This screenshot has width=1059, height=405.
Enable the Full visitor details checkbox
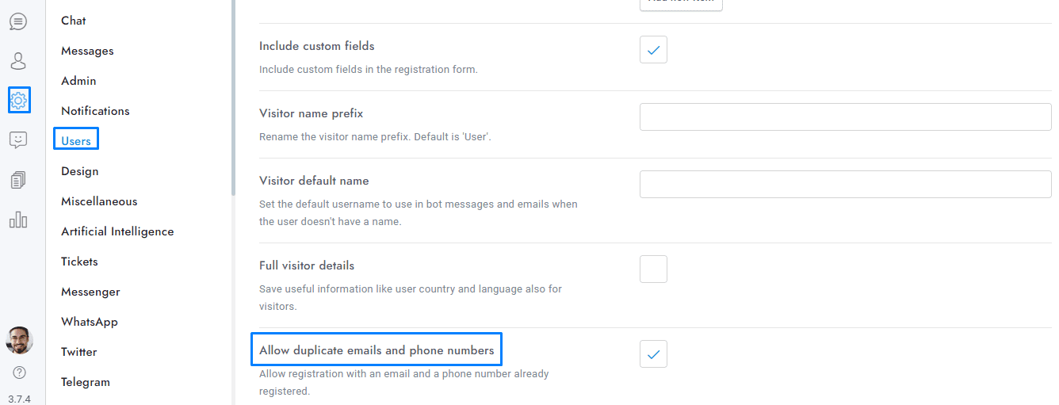pyautogui.click(x=653, y=269)
